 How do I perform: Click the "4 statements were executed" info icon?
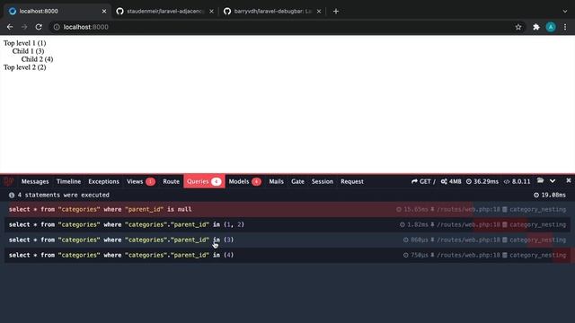[x=12, y=196]
